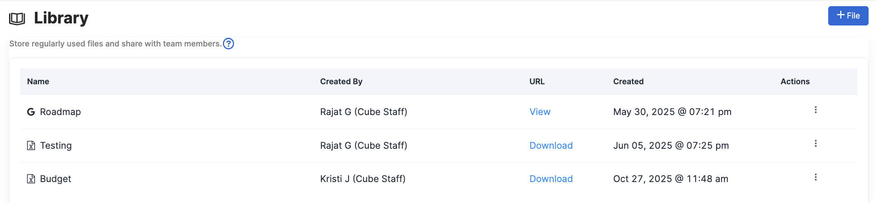Open actions menu for Roadmap row
The height and width of the screenshot is (203, 876).
pos(815,110)
